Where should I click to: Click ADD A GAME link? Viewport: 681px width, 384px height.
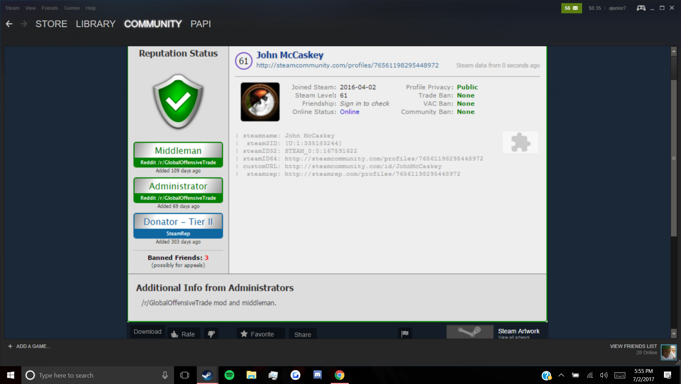pos(33,346)
